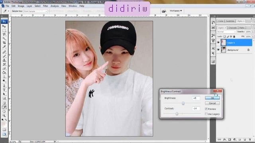Hide Layer 1 visibility eye
The width and height of the screenshot is (255, 143).
click(x=218, y=43)
